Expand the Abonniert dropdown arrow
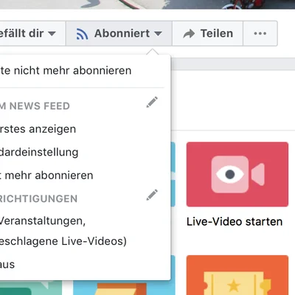This screenshot has height=295, width=295. point(158,33)
